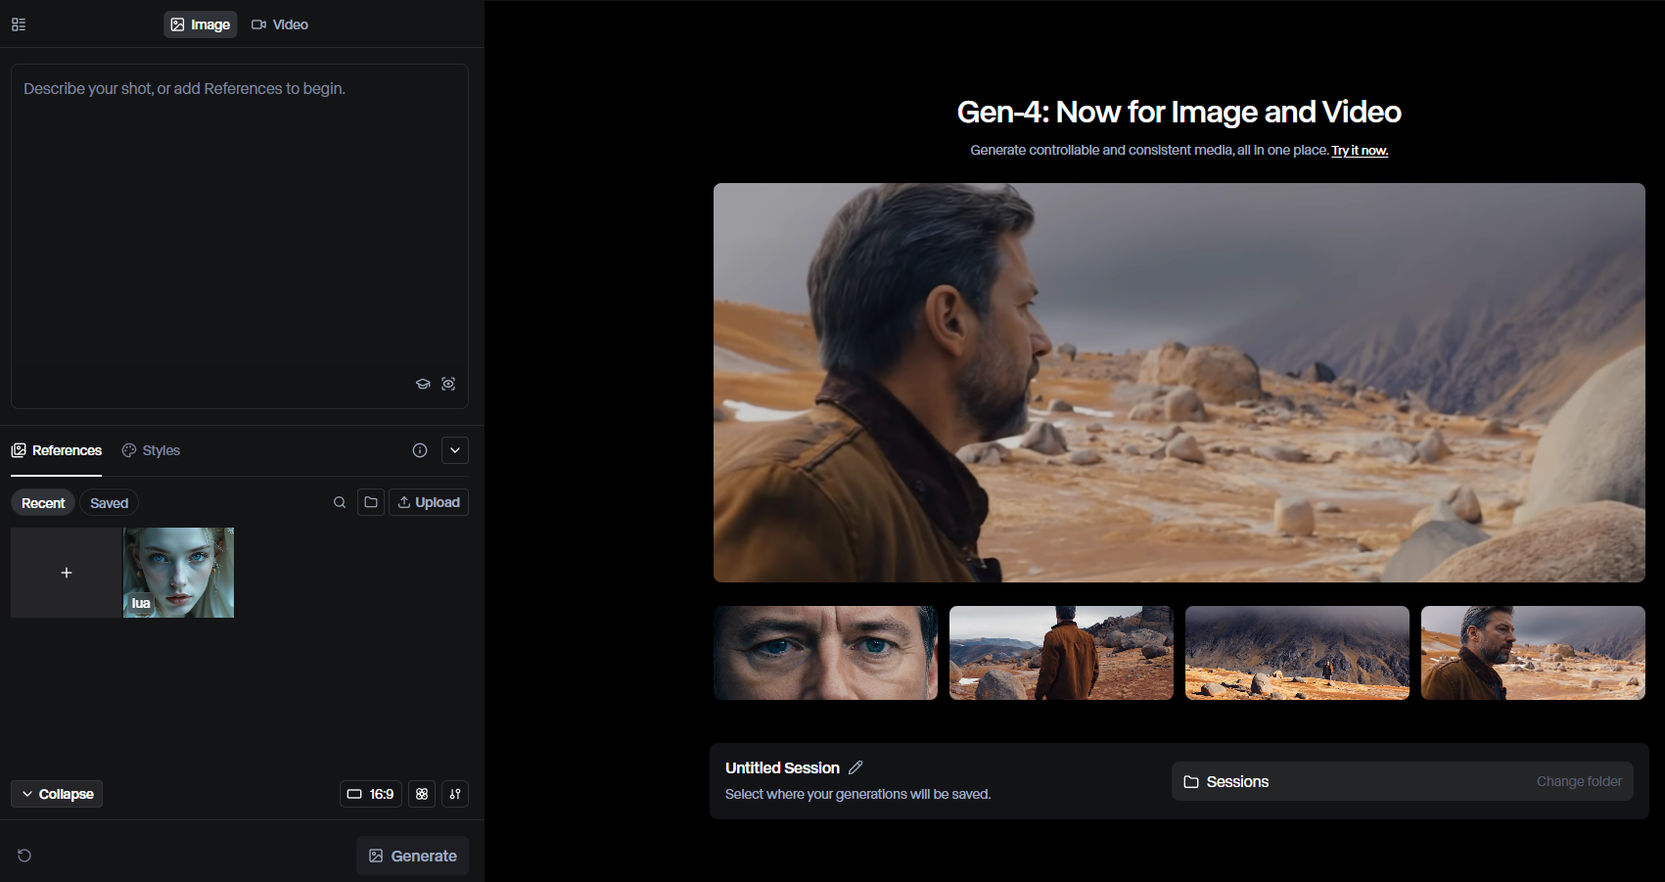Select the close-up eyes thumbnail

pyautogui.click(x=825, y=653)
